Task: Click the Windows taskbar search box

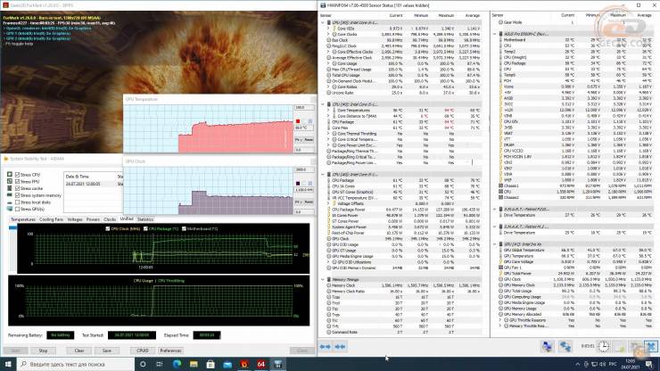Action: [76, 364]
